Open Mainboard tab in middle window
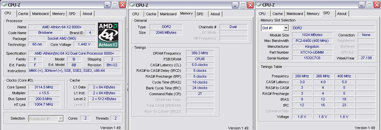Screen dimensions: 381x130 click(168, 14)
